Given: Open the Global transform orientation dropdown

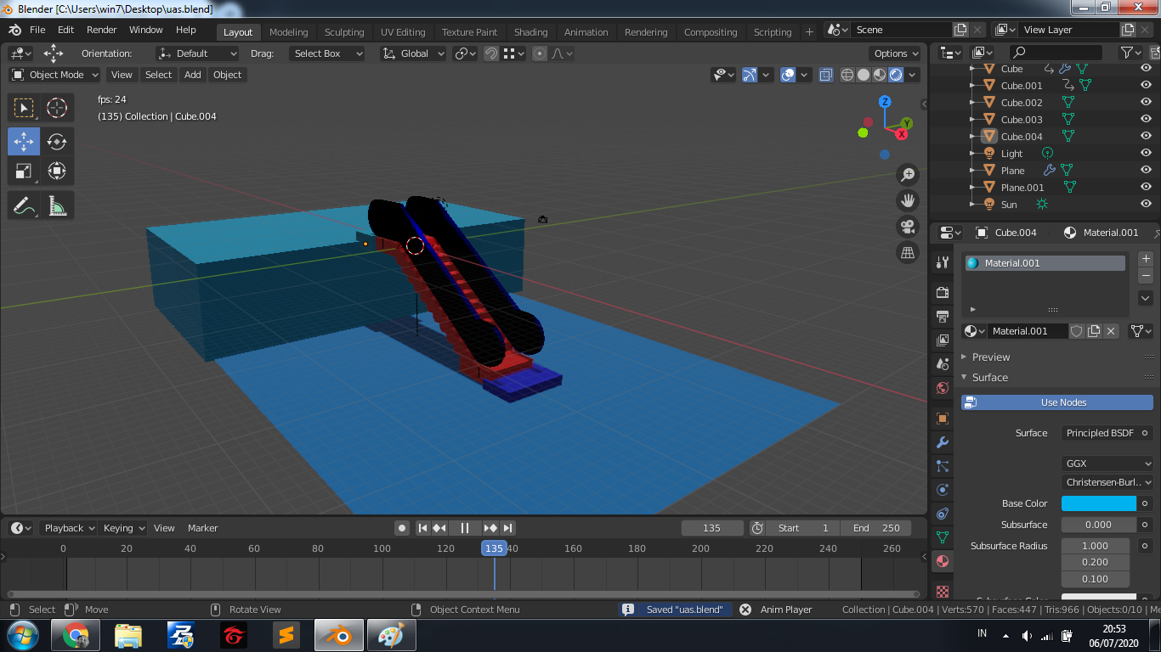Looking at the screenshot, I should coord(413,53).
